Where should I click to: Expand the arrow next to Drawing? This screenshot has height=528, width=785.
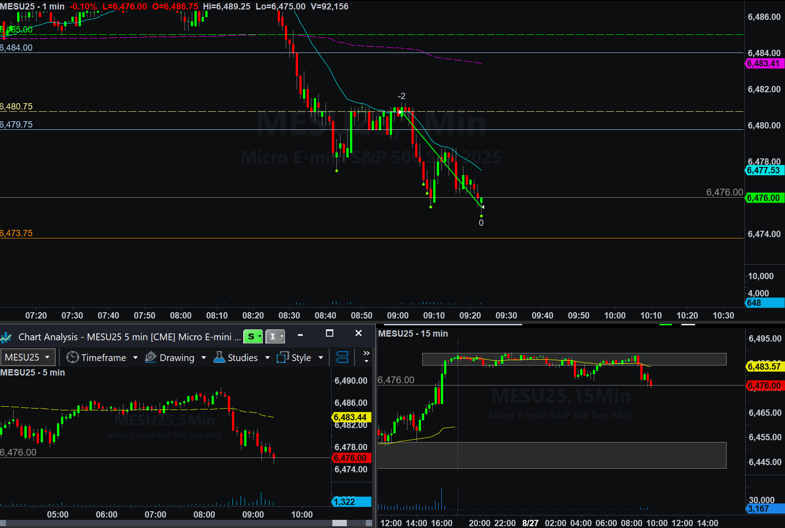[203, 358]
